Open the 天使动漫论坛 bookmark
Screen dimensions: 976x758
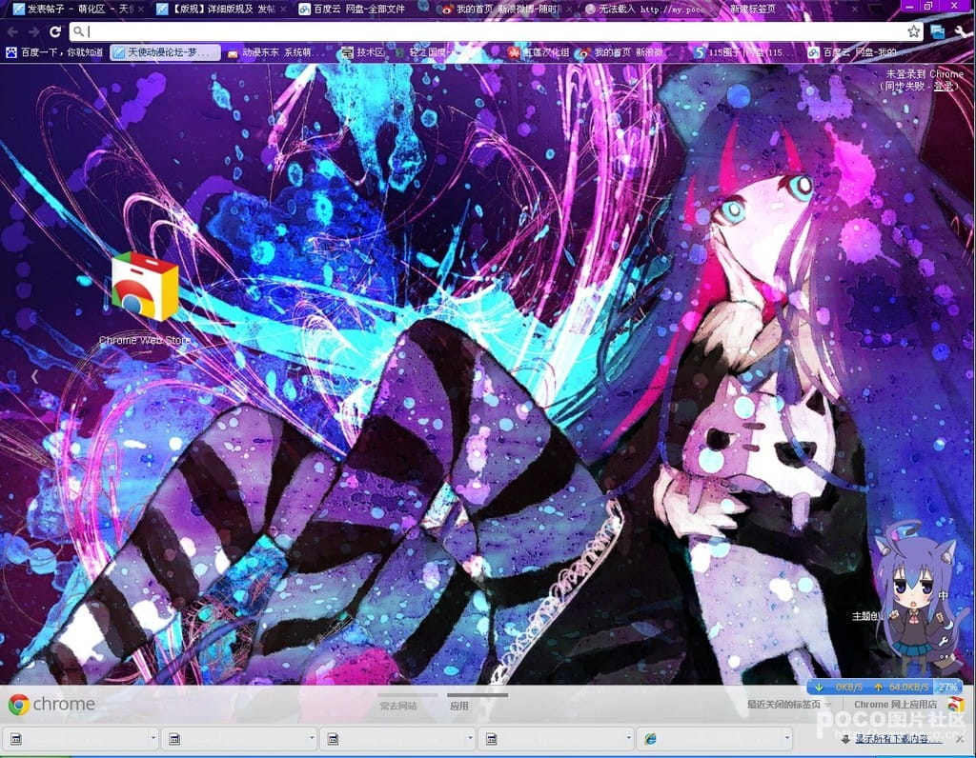point(165,53)
